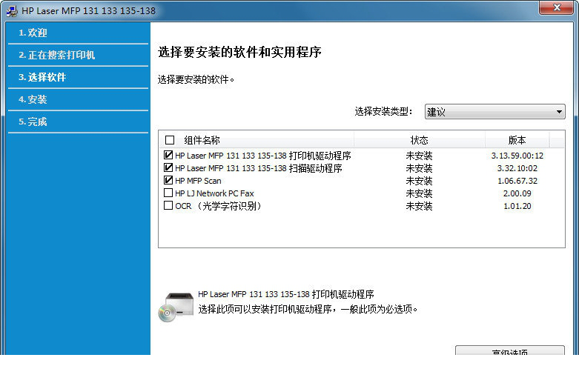Image resolution: width=579 pixels, height=369 pixels.
Task: Click version value 3.13.59.00:12
Action: coord(517,156)
